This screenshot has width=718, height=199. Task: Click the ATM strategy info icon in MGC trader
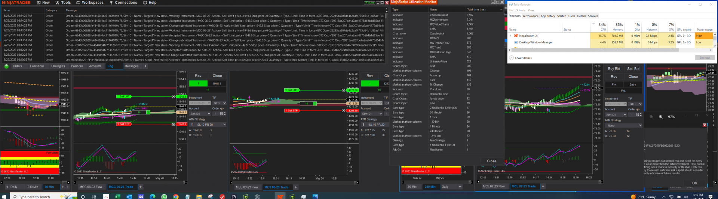coord(192,125)
